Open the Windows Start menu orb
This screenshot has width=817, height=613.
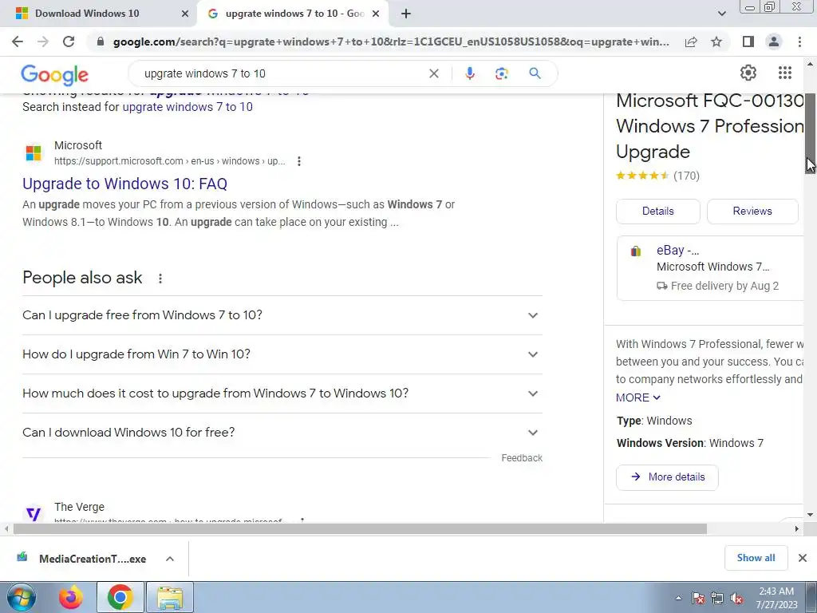22,597
